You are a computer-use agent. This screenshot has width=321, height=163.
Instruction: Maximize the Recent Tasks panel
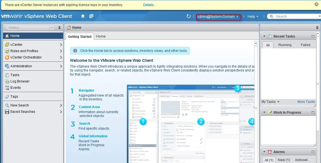pyautogui.click(x=313, y=36)
